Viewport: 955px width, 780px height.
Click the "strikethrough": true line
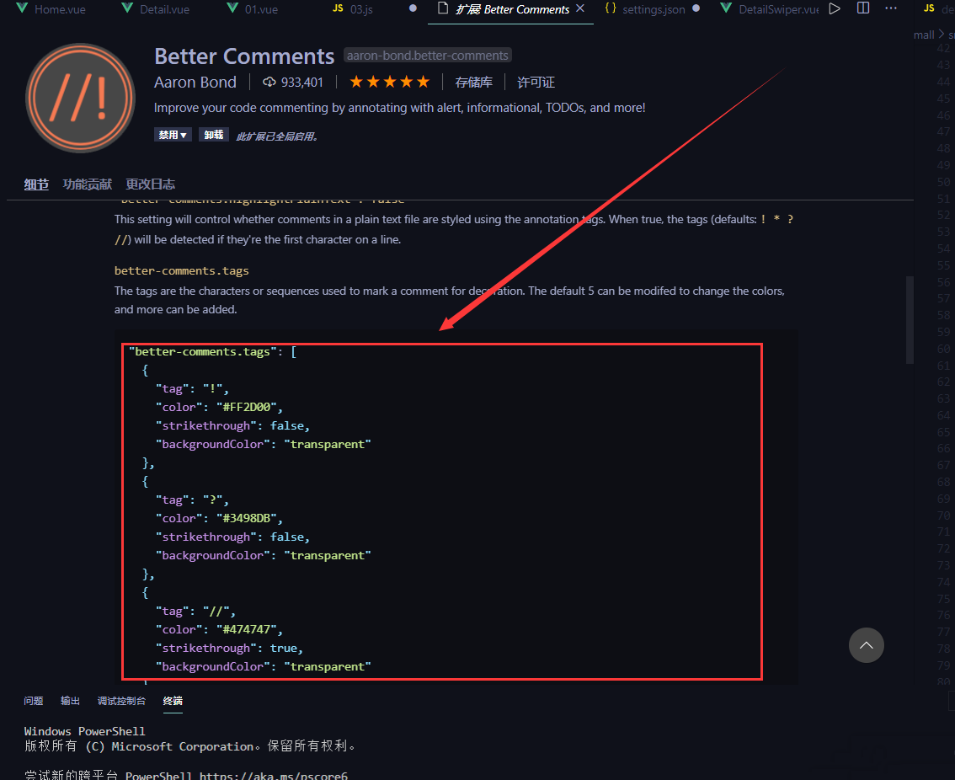pos(229,648)
